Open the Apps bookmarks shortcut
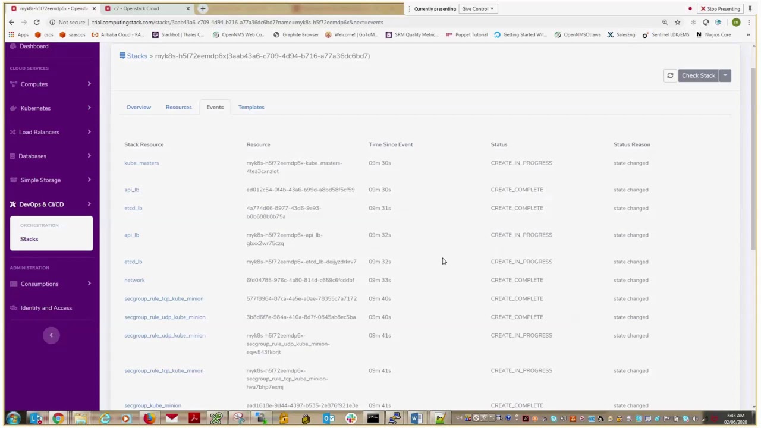761x428 pixels. pyautogui.click(x=18, y=34)
